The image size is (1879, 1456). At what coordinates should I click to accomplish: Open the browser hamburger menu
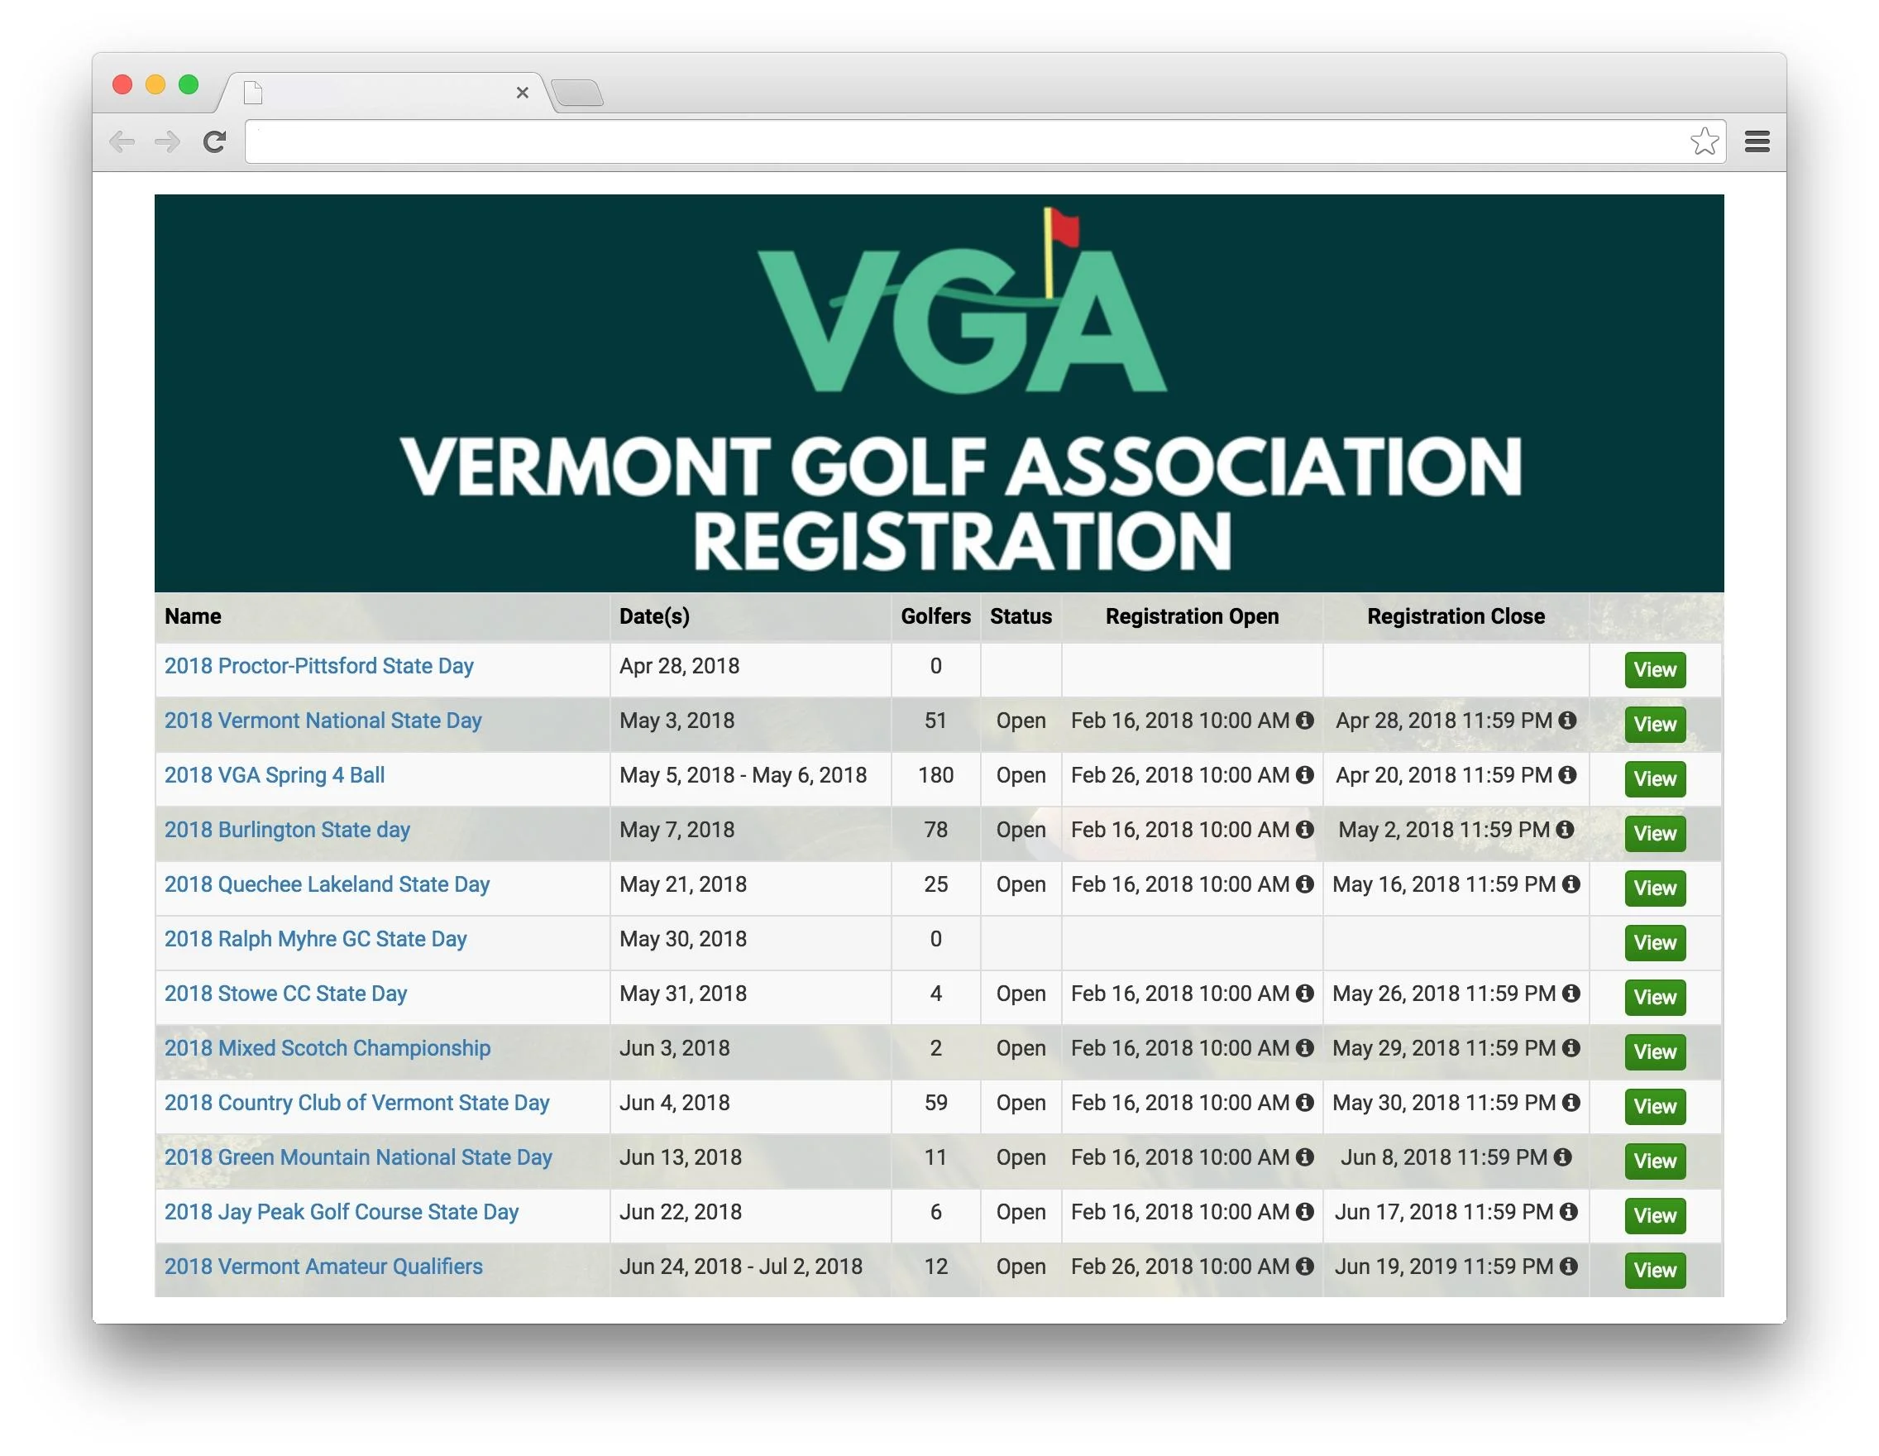click(1757, 141)
